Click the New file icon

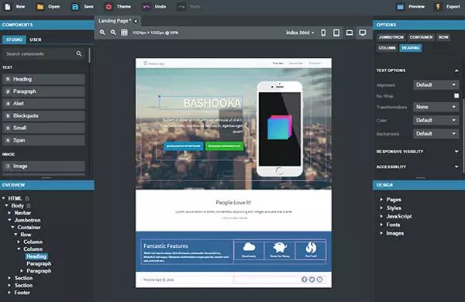click(x=8, y=6)
